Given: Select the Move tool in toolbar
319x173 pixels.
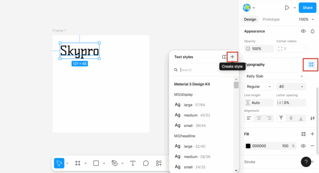Looking at the screenshot, I should [59, 163].
